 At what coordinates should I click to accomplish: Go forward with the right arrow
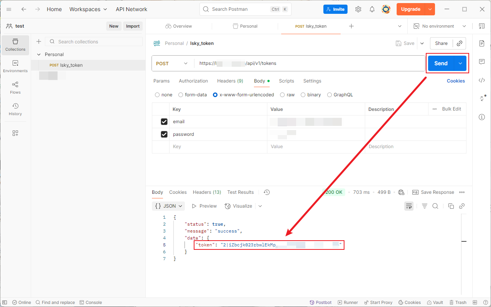tap(37, 9)
